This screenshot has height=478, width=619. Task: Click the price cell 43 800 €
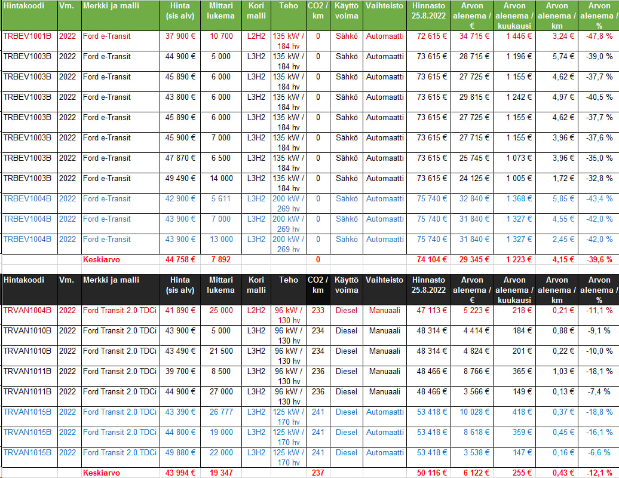(x=180, y=102)
